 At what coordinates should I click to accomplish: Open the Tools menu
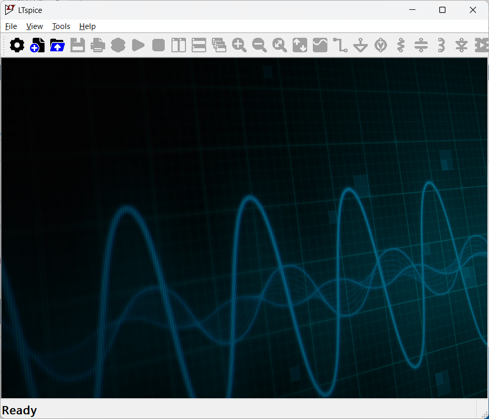coord(61,26)
